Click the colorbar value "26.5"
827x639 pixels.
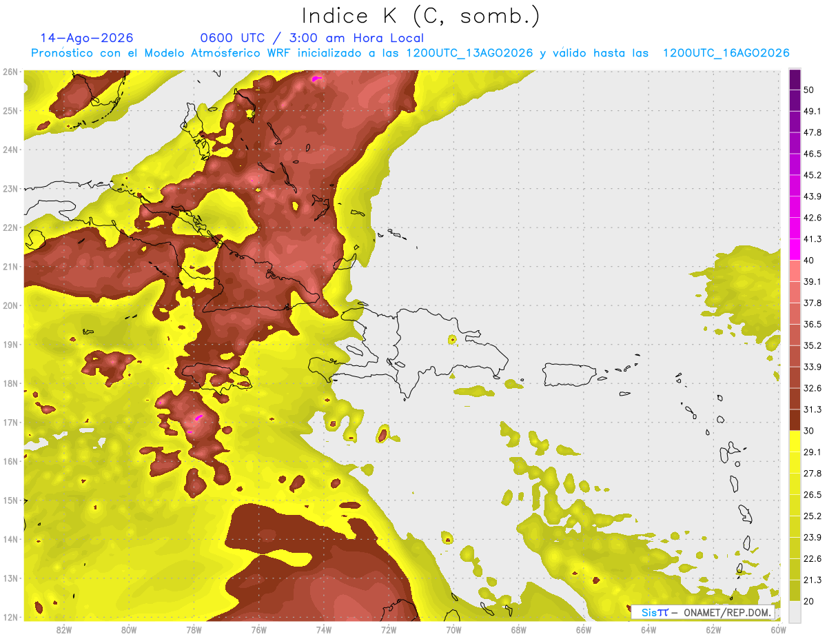coord(813,494)
